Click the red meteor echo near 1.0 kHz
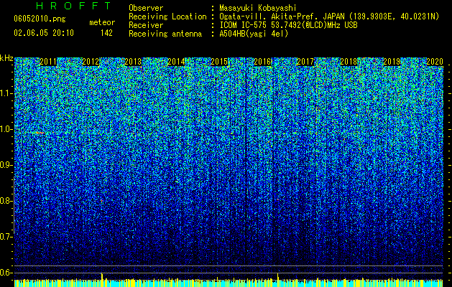The image size is (452, 287). [40, 133]
